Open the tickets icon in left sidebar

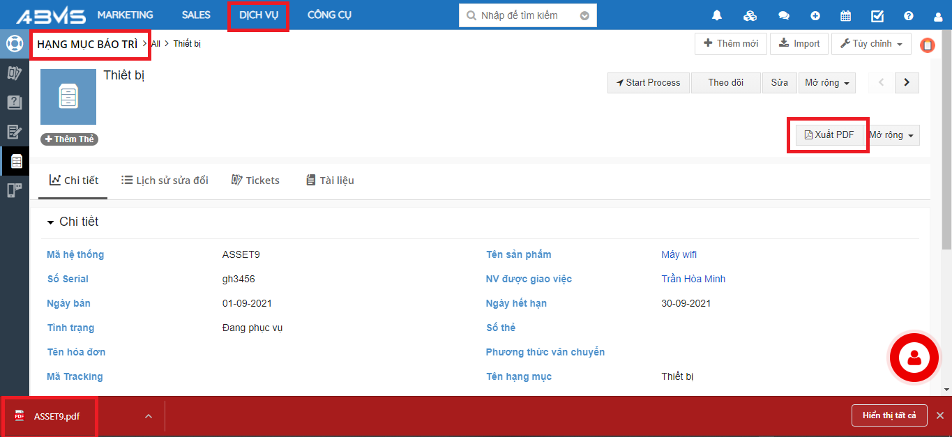(x=14, y=72)
